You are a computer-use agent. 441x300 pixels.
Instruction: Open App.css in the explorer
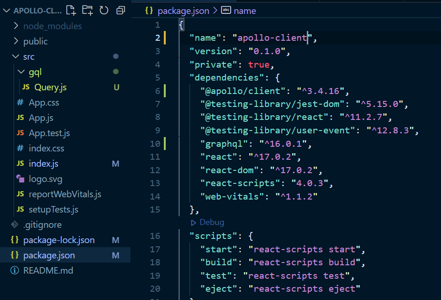click(x=44, y=103)
